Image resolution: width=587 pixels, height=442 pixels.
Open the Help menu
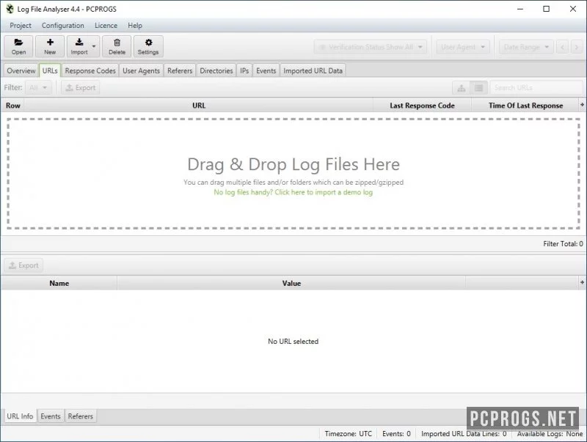(135, 26)
